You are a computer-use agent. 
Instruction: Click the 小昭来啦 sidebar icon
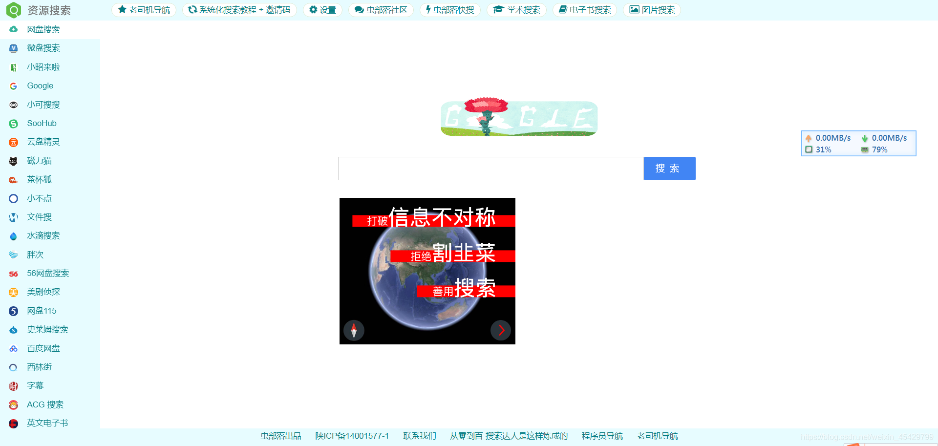pos(14,67)
